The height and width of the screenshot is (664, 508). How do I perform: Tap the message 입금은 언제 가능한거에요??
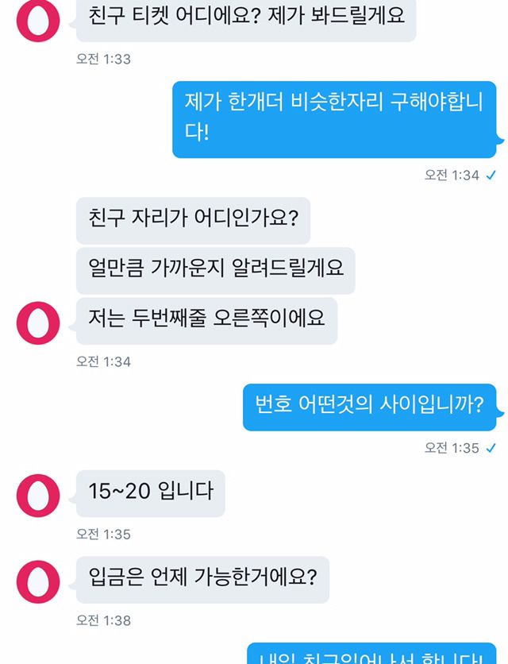coord(202,580)
